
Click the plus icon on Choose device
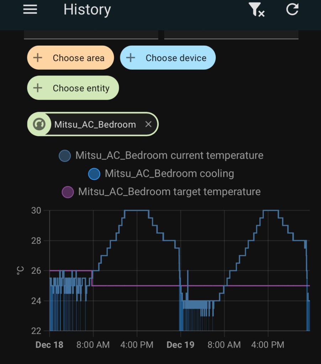(x=131, y=58)
